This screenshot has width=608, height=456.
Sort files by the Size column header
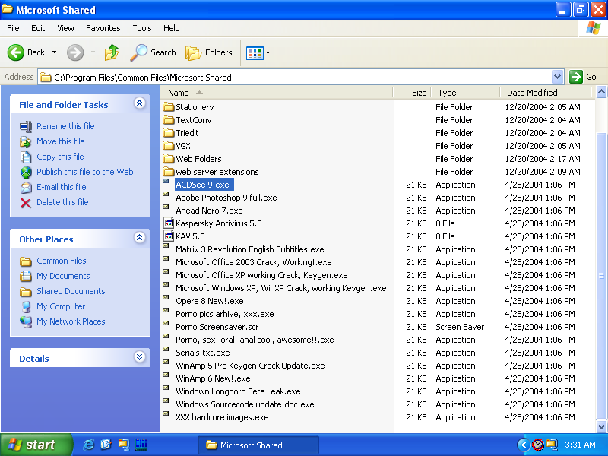pyautogui.click(x=412, y=93)
